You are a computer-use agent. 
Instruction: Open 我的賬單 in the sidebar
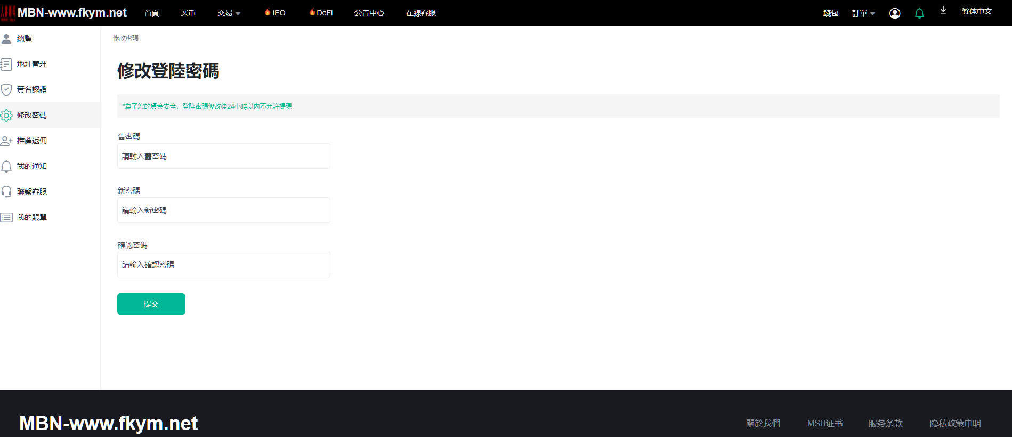click(x=31, y=217)
